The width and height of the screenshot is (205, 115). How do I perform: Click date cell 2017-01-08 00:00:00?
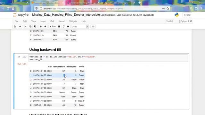[x=42, y=92]
